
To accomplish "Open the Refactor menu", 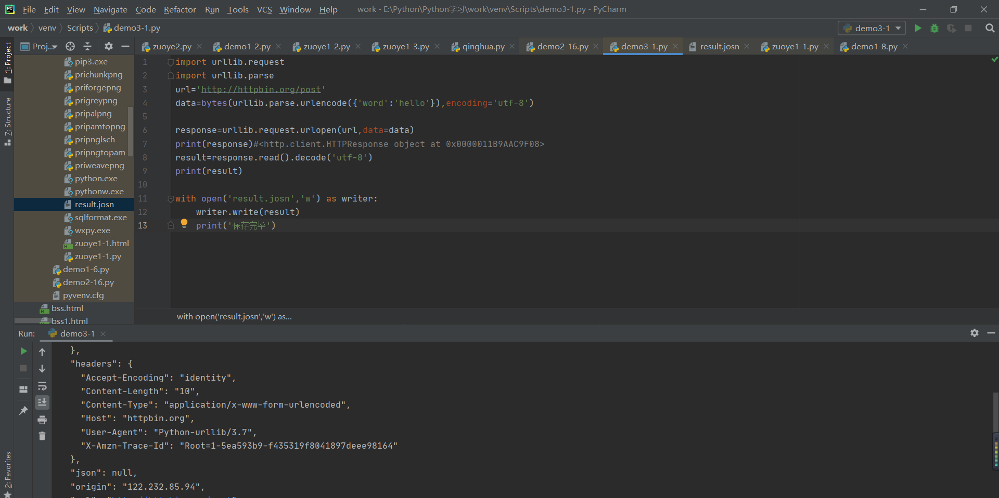I will click(180, 9).
